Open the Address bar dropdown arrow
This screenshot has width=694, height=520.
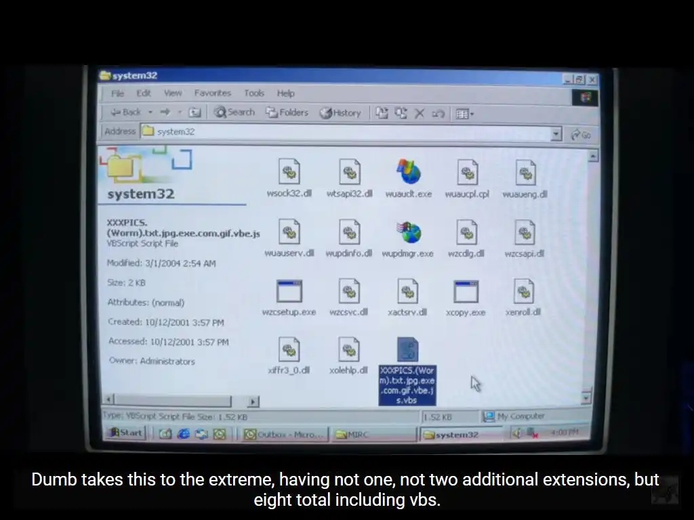pos(556,133)
